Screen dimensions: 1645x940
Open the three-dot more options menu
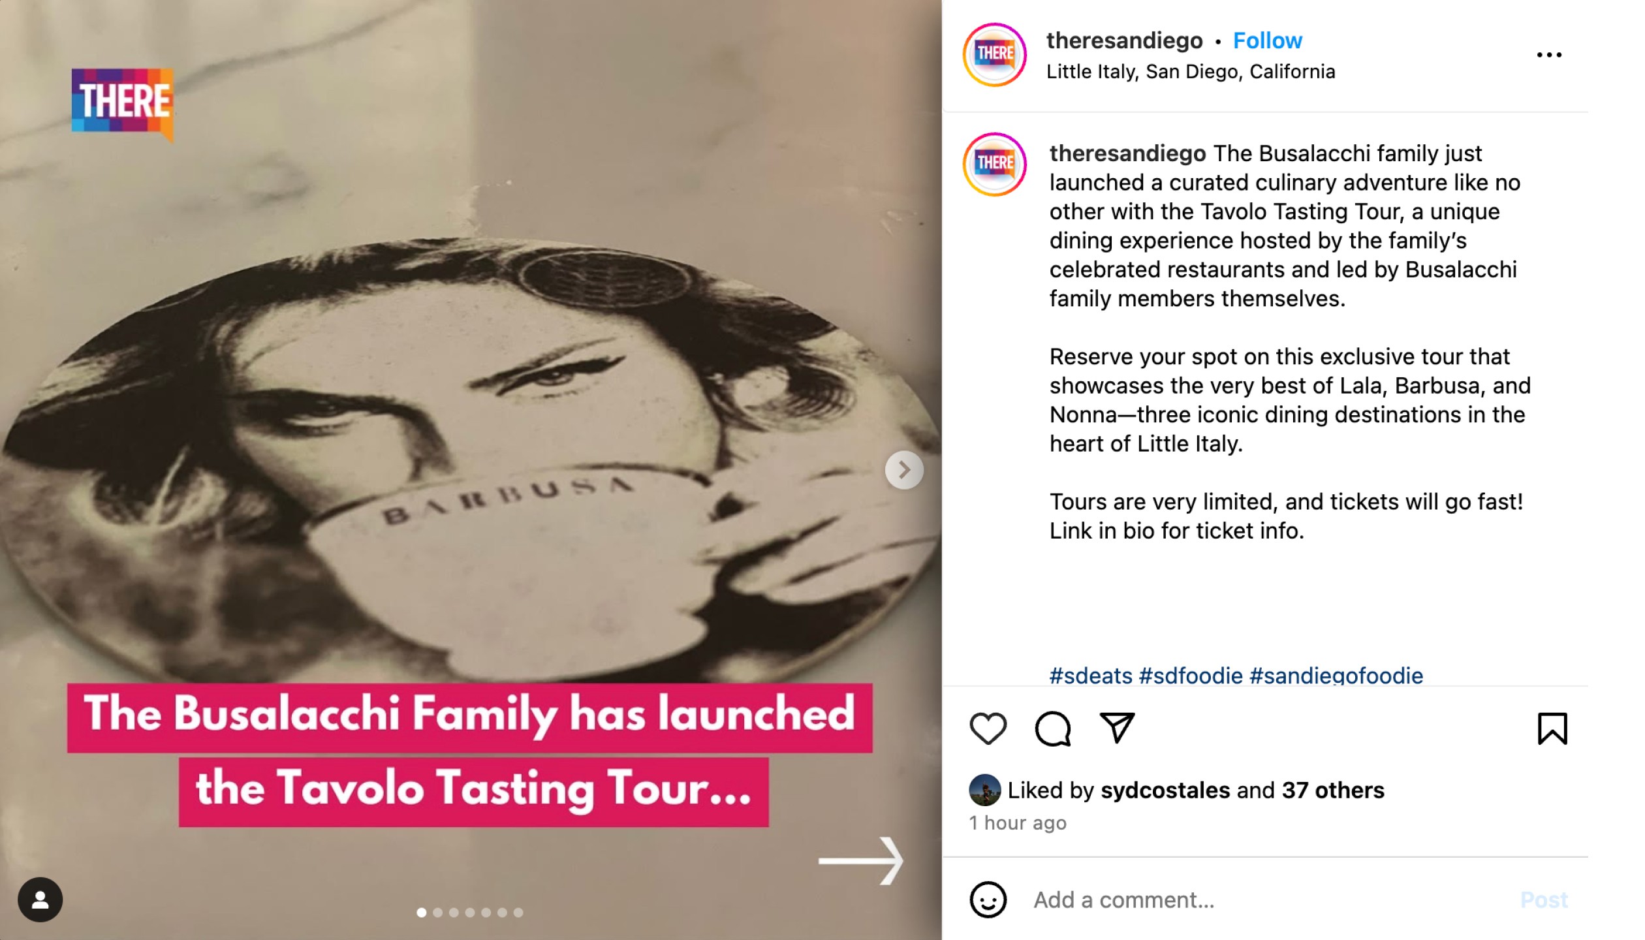[x=1548, y=55]
